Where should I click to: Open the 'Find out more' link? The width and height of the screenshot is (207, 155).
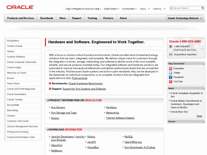pos(79,78)
